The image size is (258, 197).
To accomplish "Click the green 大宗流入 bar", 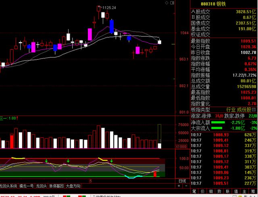I will click(x=216, y=128).
